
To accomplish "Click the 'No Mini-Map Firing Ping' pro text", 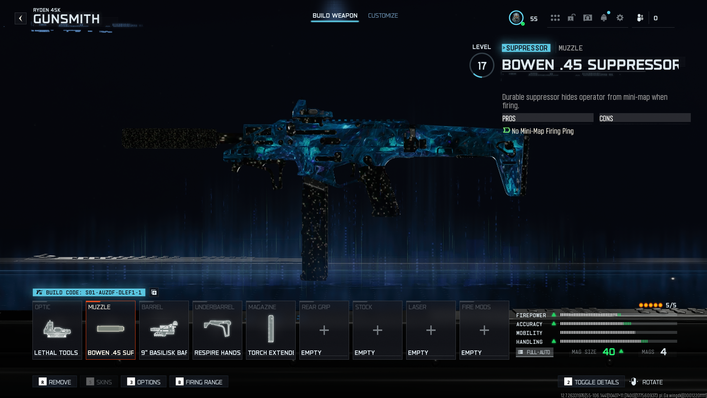I will tap(542, 131).
